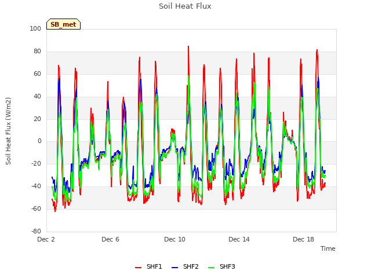The width and height of the screenshot is (371, 278).
Task: Click the 40 y-axis tick label
Action: [x=37, y=96]
